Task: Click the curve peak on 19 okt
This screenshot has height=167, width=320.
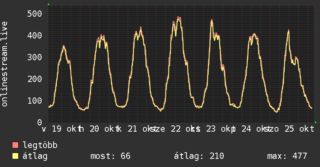Action: (x=64, y=46)
